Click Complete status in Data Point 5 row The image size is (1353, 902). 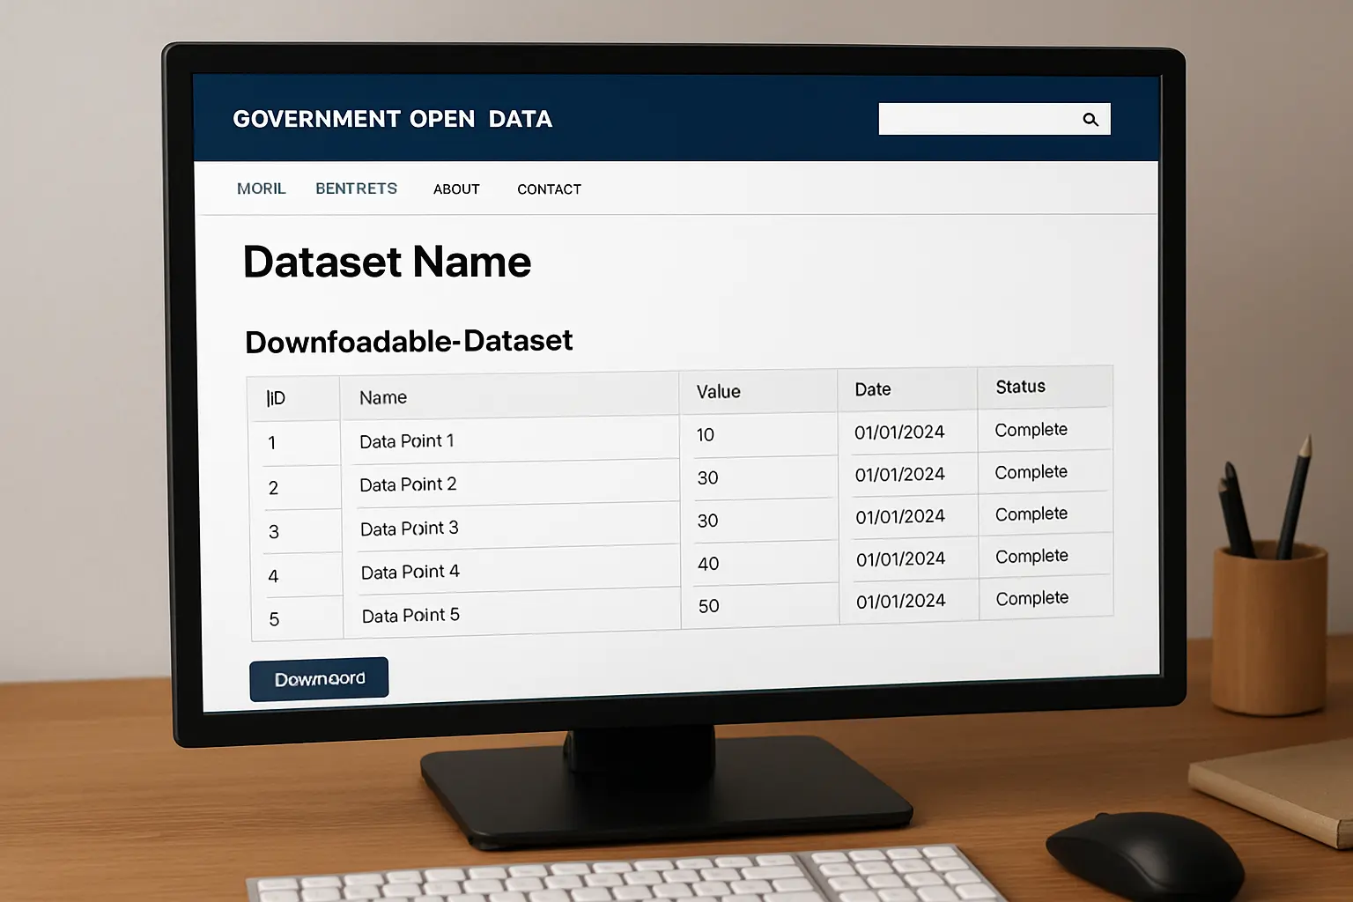[1032, 598]
